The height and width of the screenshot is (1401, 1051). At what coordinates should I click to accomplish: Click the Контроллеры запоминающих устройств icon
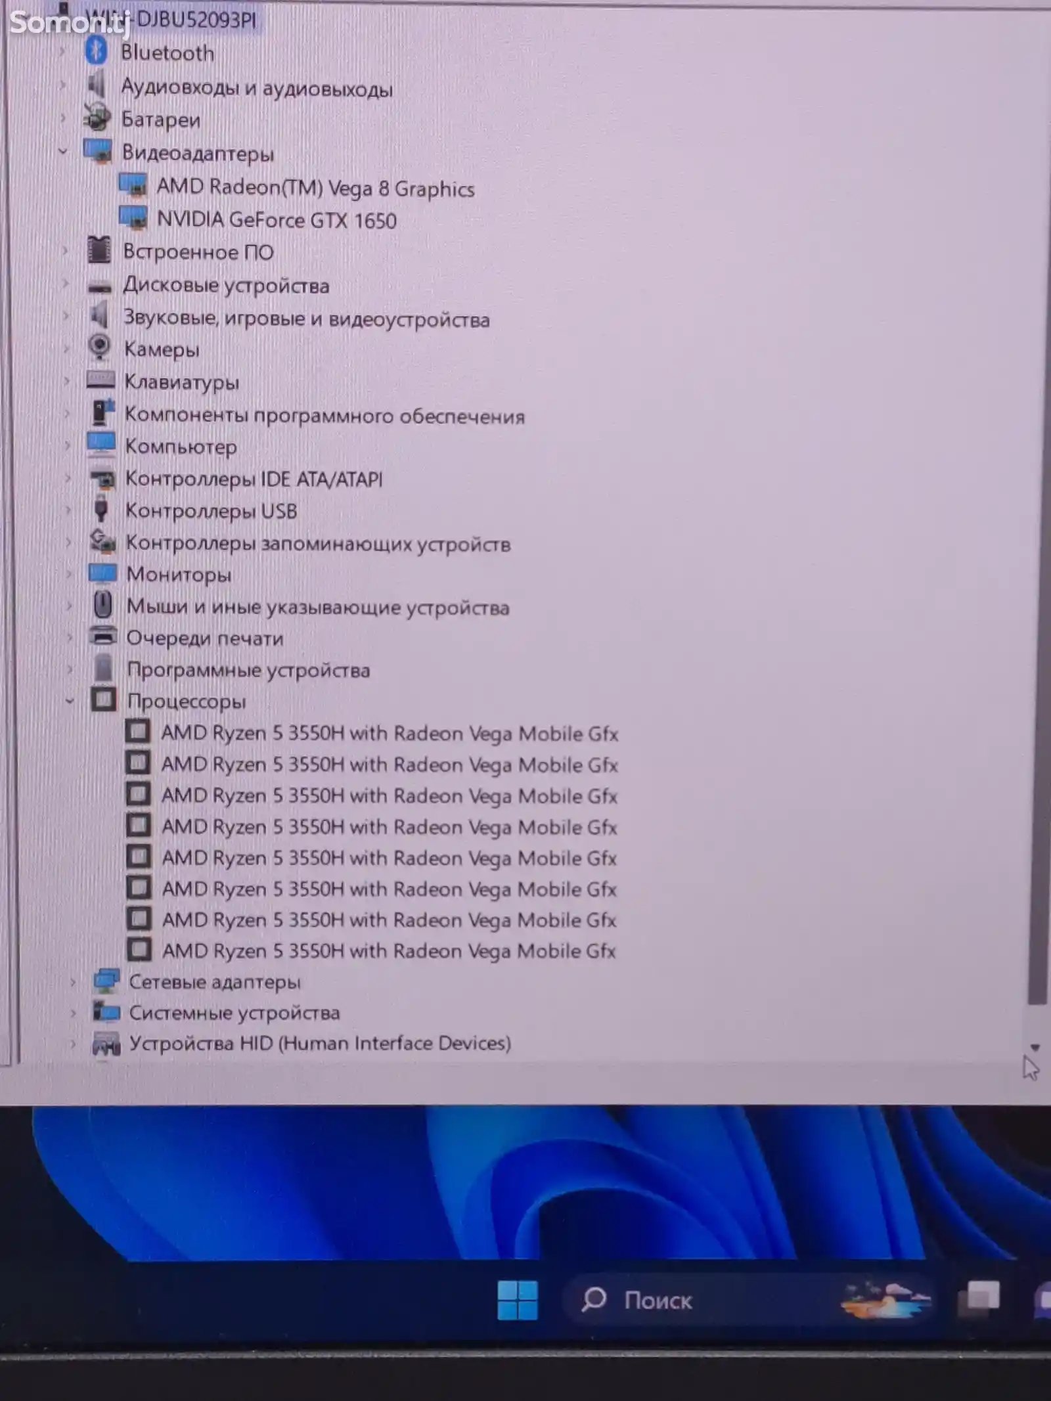[x=103, y=541]
